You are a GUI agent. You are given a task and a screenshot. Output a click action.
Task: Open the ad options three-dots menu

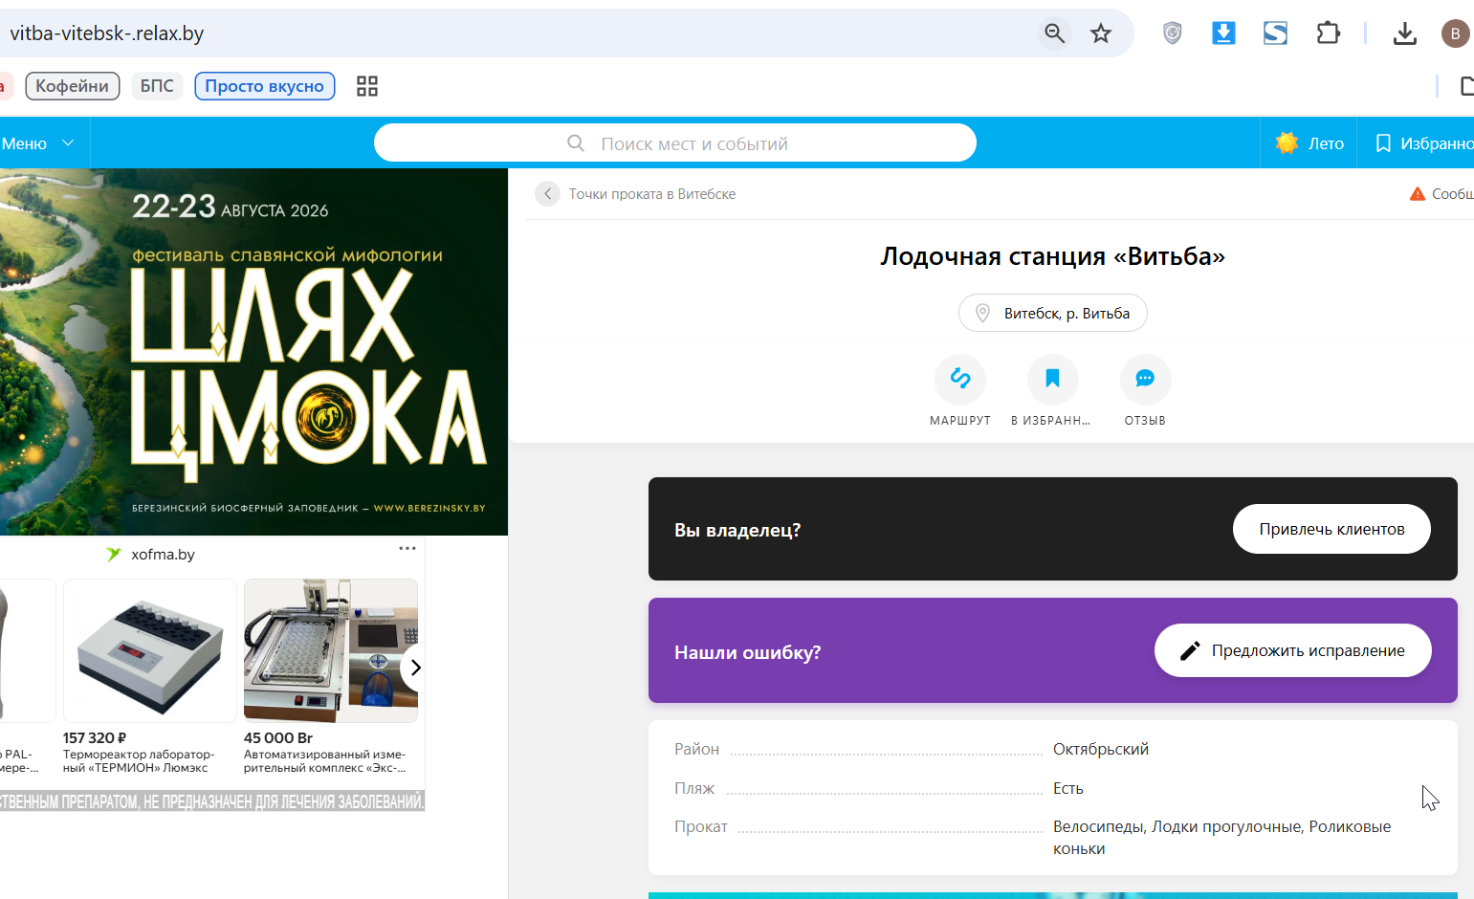coord(407,548)
